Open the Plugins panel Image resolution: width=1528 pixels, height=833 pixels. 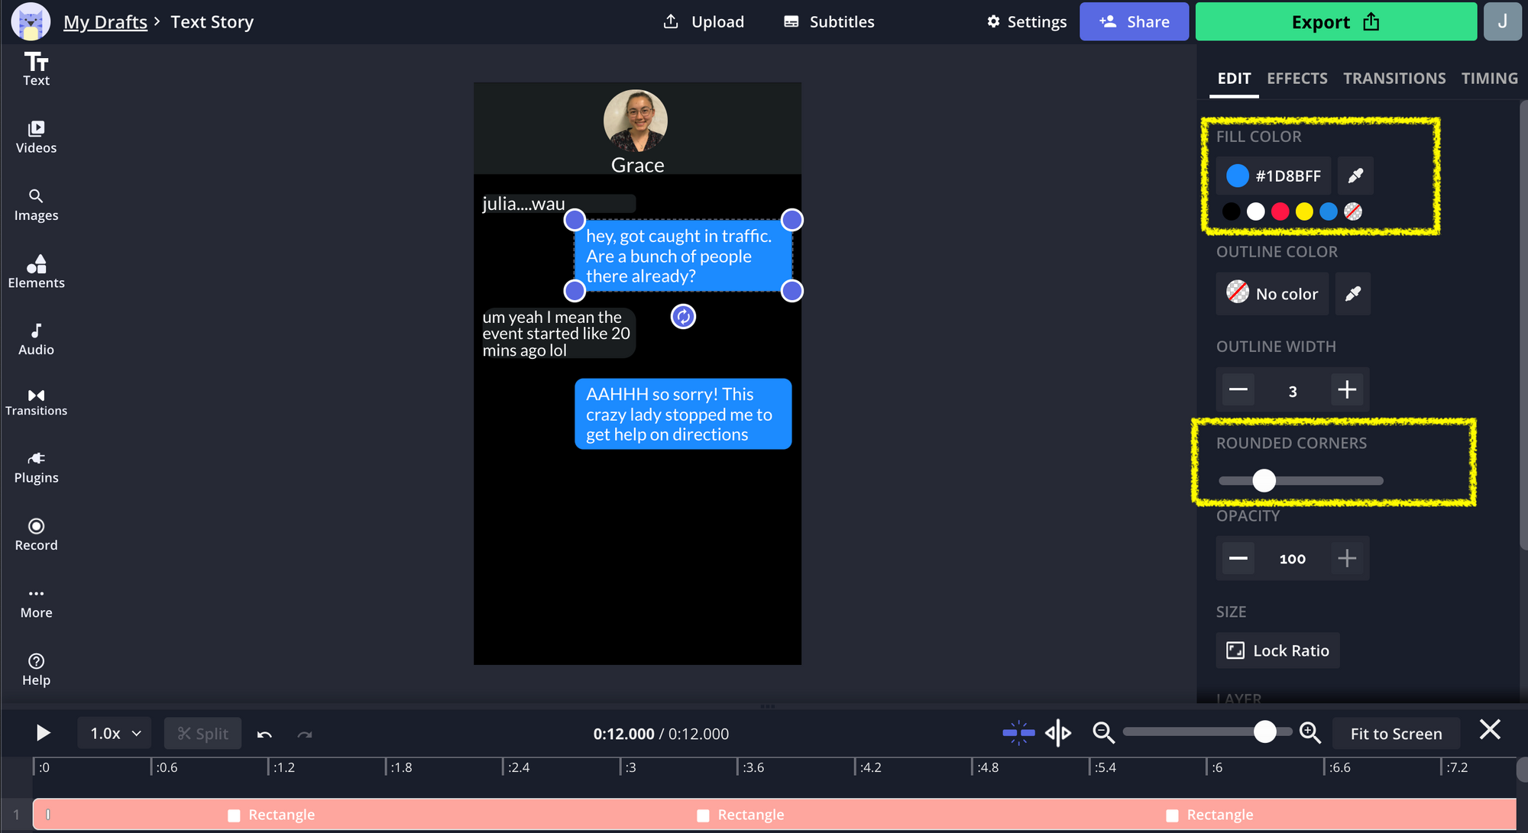36,467
